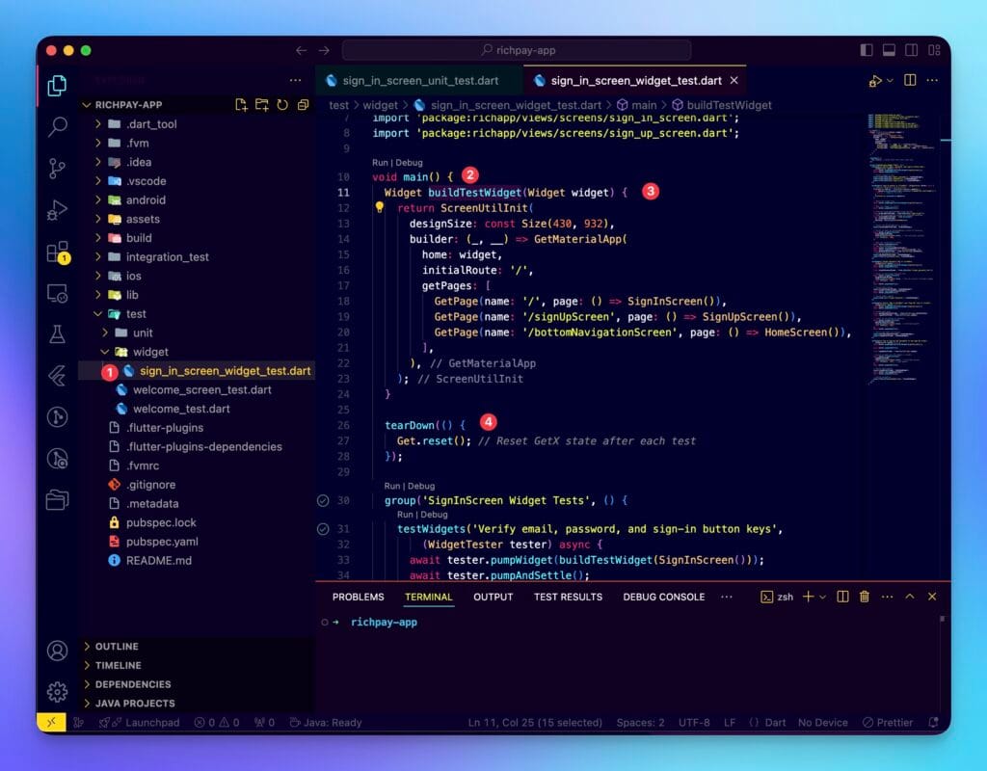Collapse all folders in Explorer
This screenshot has width=987, height=771.
(x=303, y=104)
